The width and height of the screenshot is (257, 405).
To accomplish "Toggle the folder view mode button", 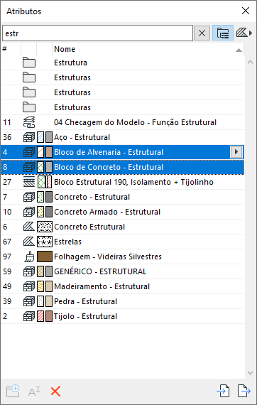I will pyautogui.click(x=223, y=33).
